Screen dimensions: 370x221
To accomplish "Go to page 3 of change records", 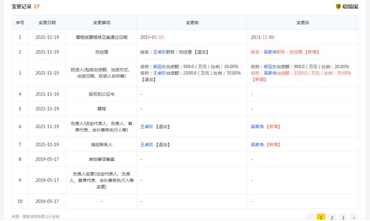I will [x=343, y=218].
